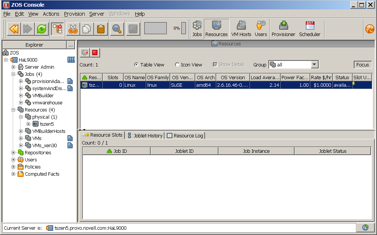Image resolution: width=377 pixels, height=235 pixels.
Task: Open the magnifying glass search tool
Action: point(117,29)
